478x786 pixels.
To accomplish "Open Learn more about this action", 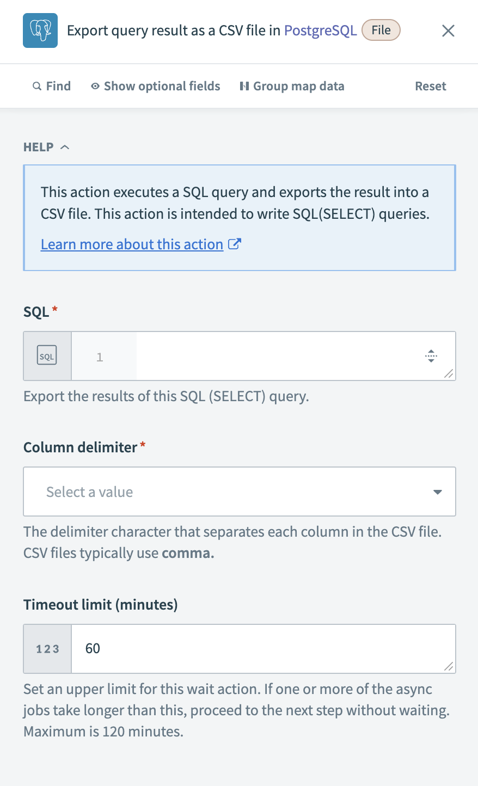I will pyautogui.click(x=132, y=244).
